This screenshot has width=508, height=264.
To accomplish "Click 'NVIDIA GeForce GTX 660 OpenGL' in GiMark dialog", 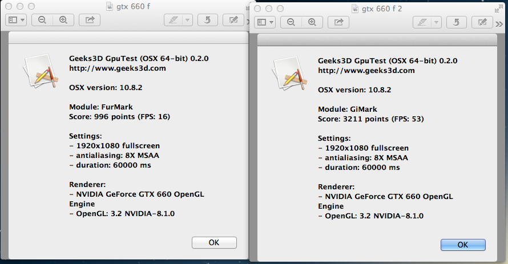I will 389,197.
